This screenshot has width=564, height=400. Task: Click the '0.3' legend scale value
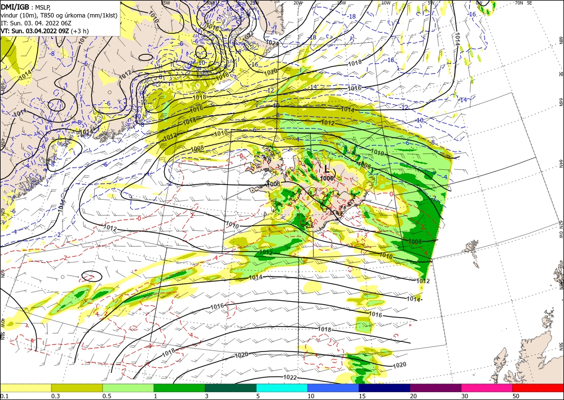(x=55, y=396)
